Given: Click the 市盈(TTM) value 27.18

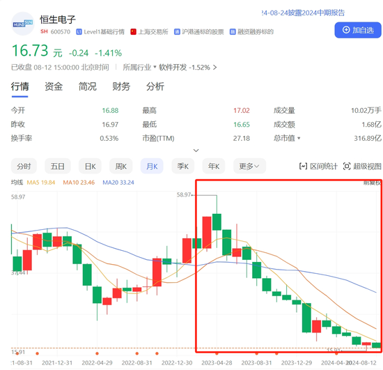Looking at the screenshot, I should (242, 139).
